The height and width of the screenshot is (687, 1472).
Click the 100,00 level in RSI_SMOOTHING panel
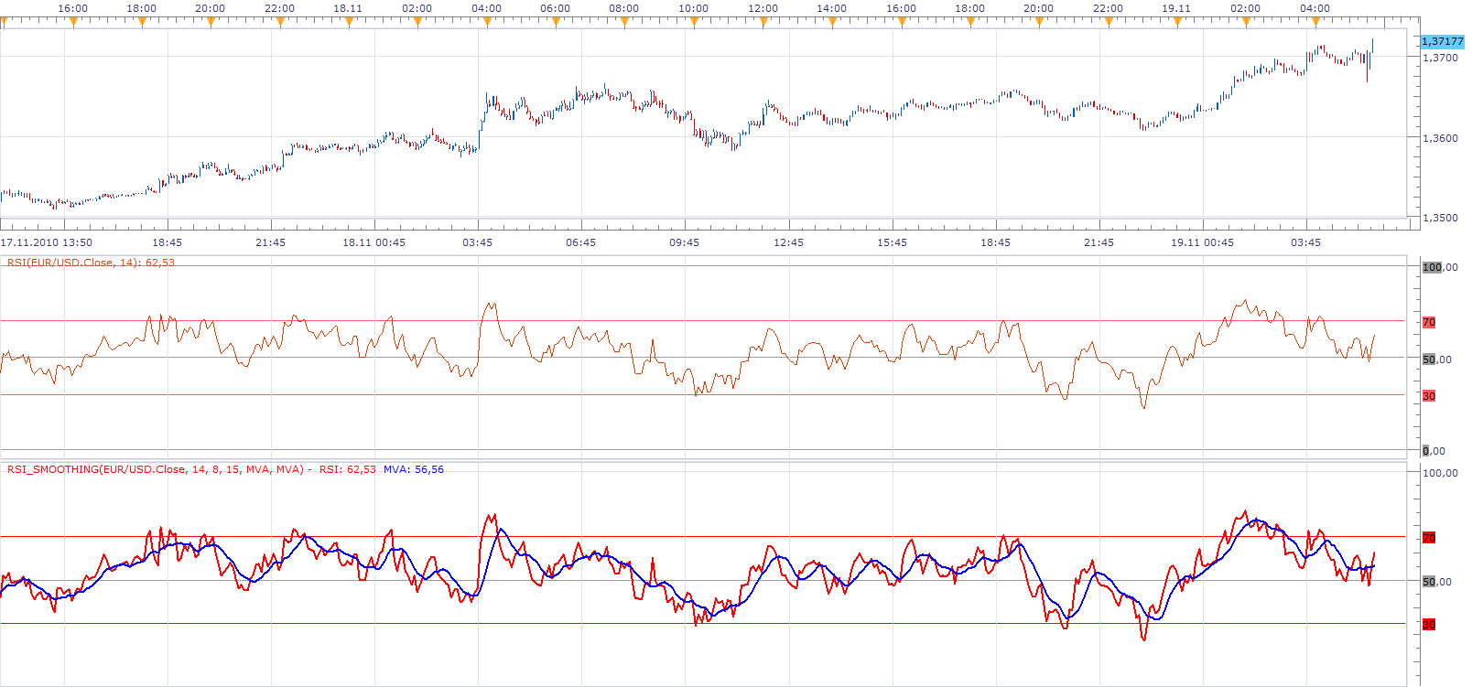pos(1440,473)
